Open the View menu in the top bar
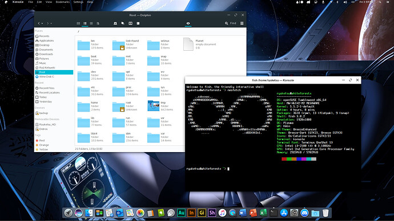394x221 pixels. click(x=49, y=2)
